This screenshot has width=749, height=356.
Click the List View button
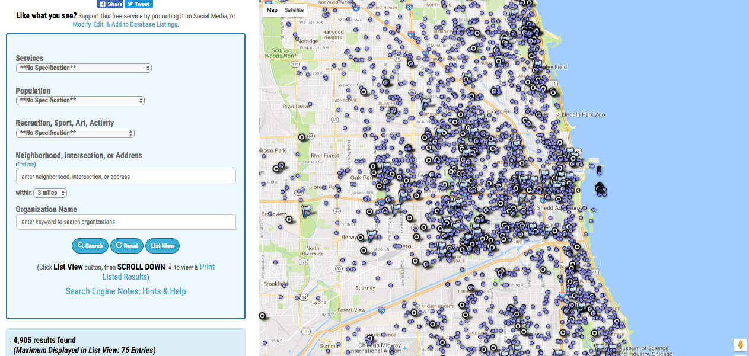pyautogui.click(x=162, y=246)
